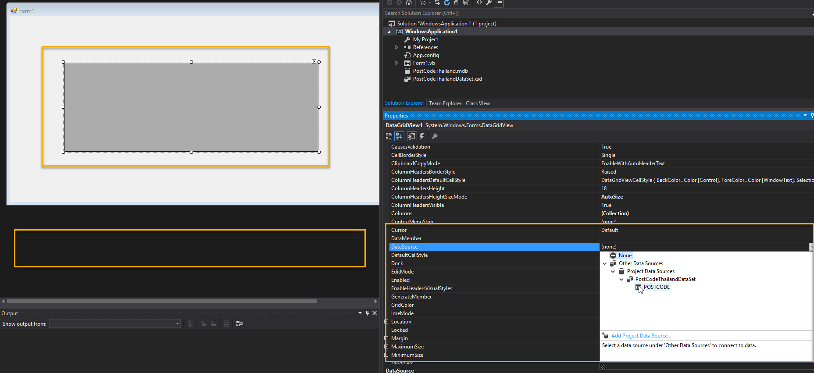Click Refresh in Solution Explorer toolbar
This screenshot has width=814, height=373.
tap(446, 3)
